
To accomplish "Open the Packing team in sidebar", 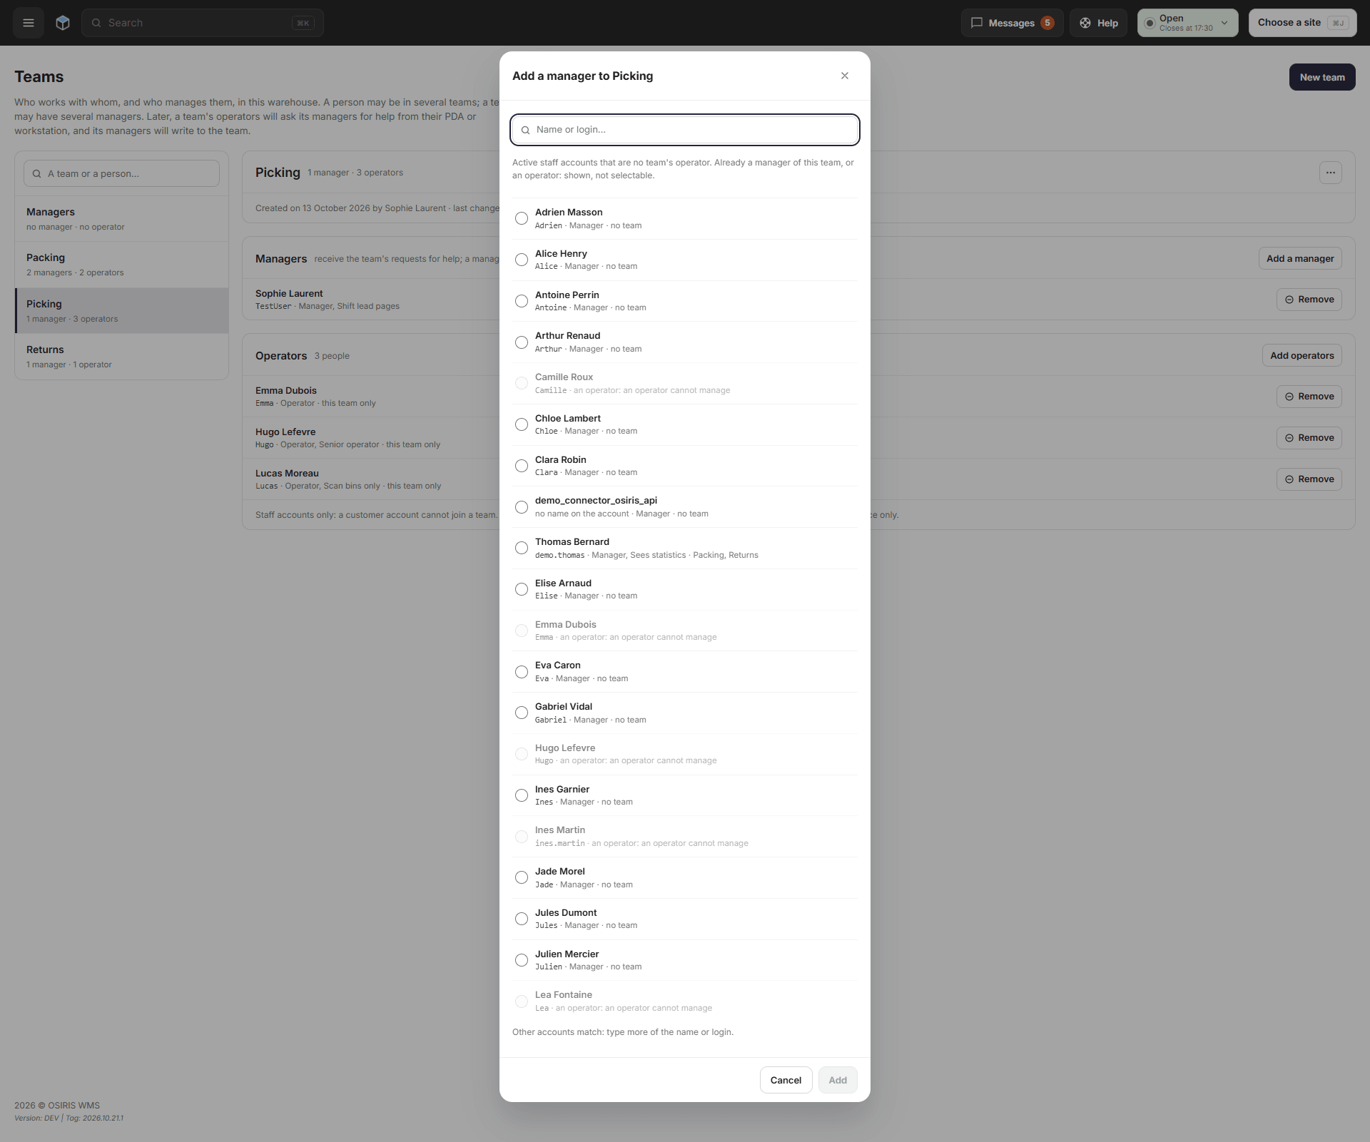I will (121, 265).
